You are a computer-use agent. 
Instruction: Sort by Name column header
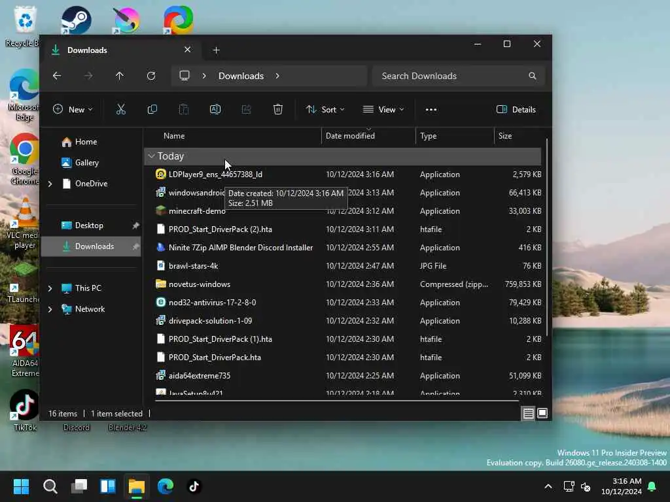pos(174,136)
